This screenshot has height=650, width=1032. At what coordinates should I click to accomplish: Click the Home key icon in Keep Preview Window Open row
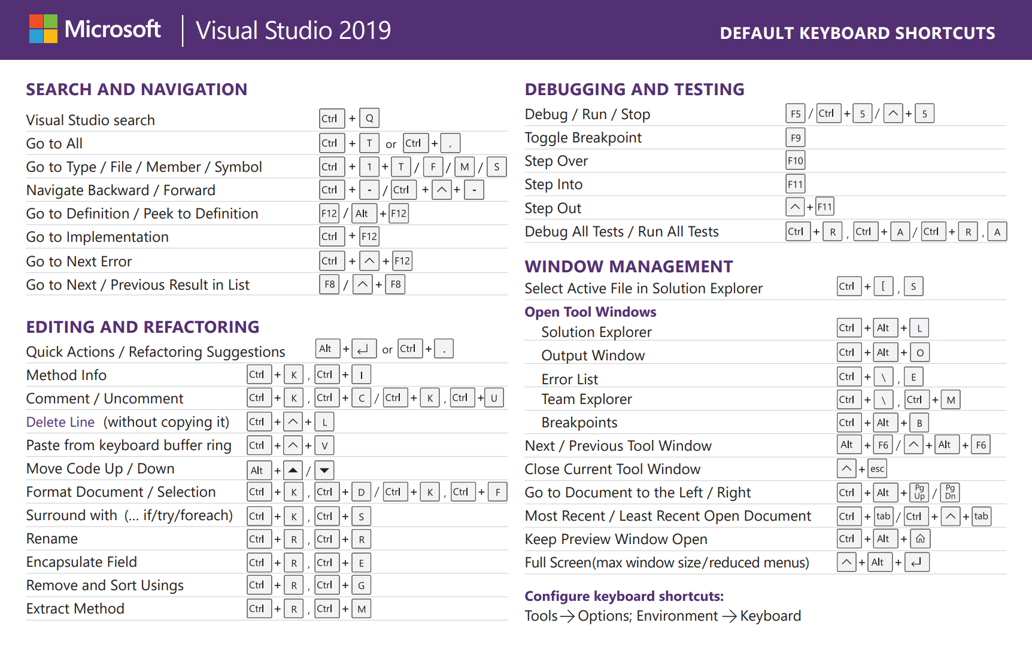[920, 539]
